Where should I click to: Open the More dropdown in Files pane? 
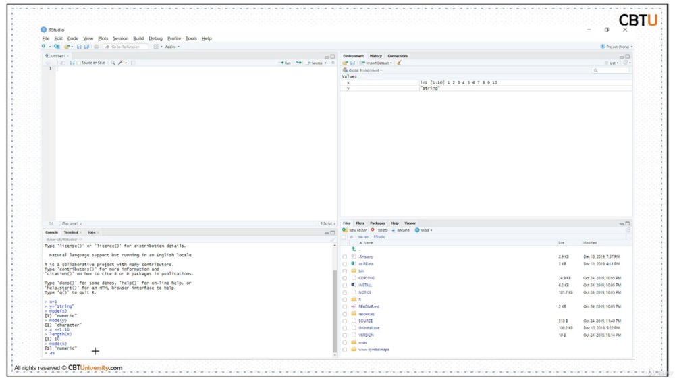coord(424,230)
